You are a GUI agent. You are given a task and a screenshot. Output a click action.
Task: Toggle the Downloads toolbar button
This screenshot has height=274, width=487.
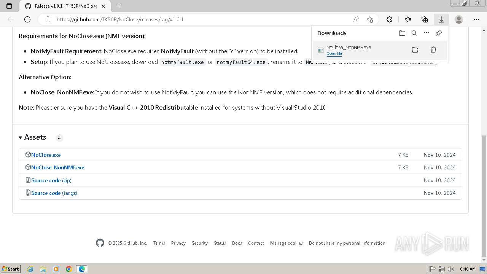(441, 19)
